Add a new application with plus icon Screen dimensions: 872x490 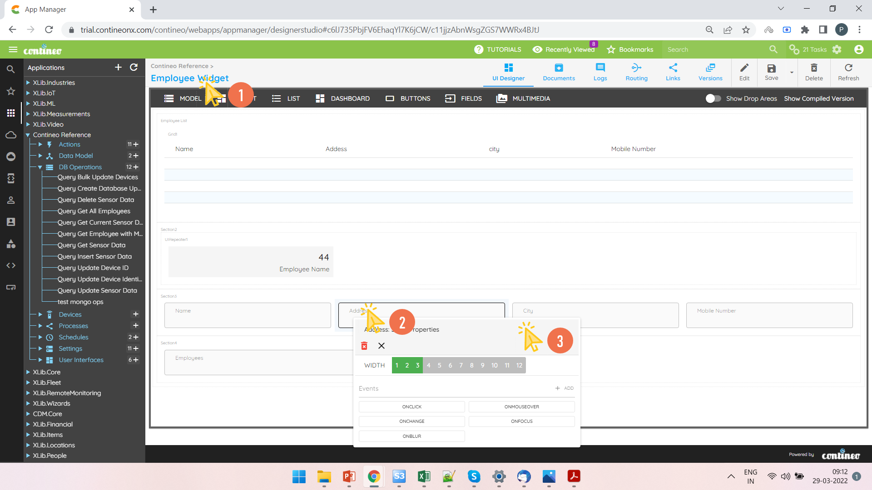point(118,67)
